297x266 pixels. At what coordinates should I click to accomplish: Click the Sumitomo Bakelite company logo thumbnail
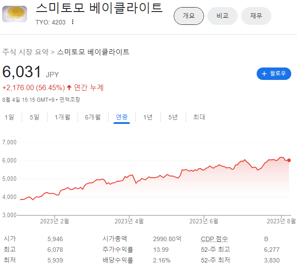(15, 14)
